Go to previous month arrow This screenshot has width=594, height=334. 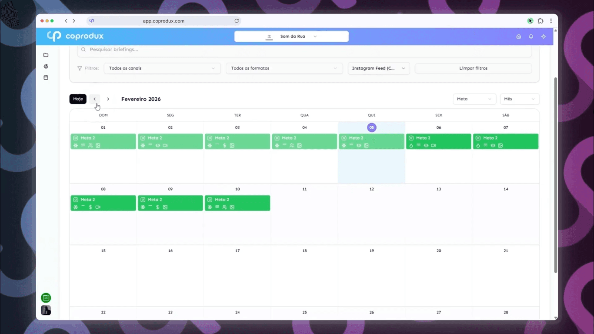pos(95,99)
